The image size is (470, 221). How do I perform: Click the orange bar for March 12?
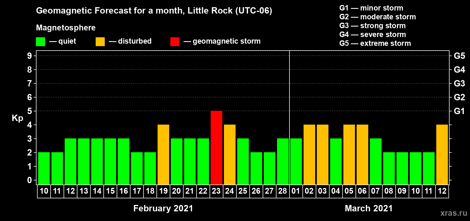(x=442, y=154)
